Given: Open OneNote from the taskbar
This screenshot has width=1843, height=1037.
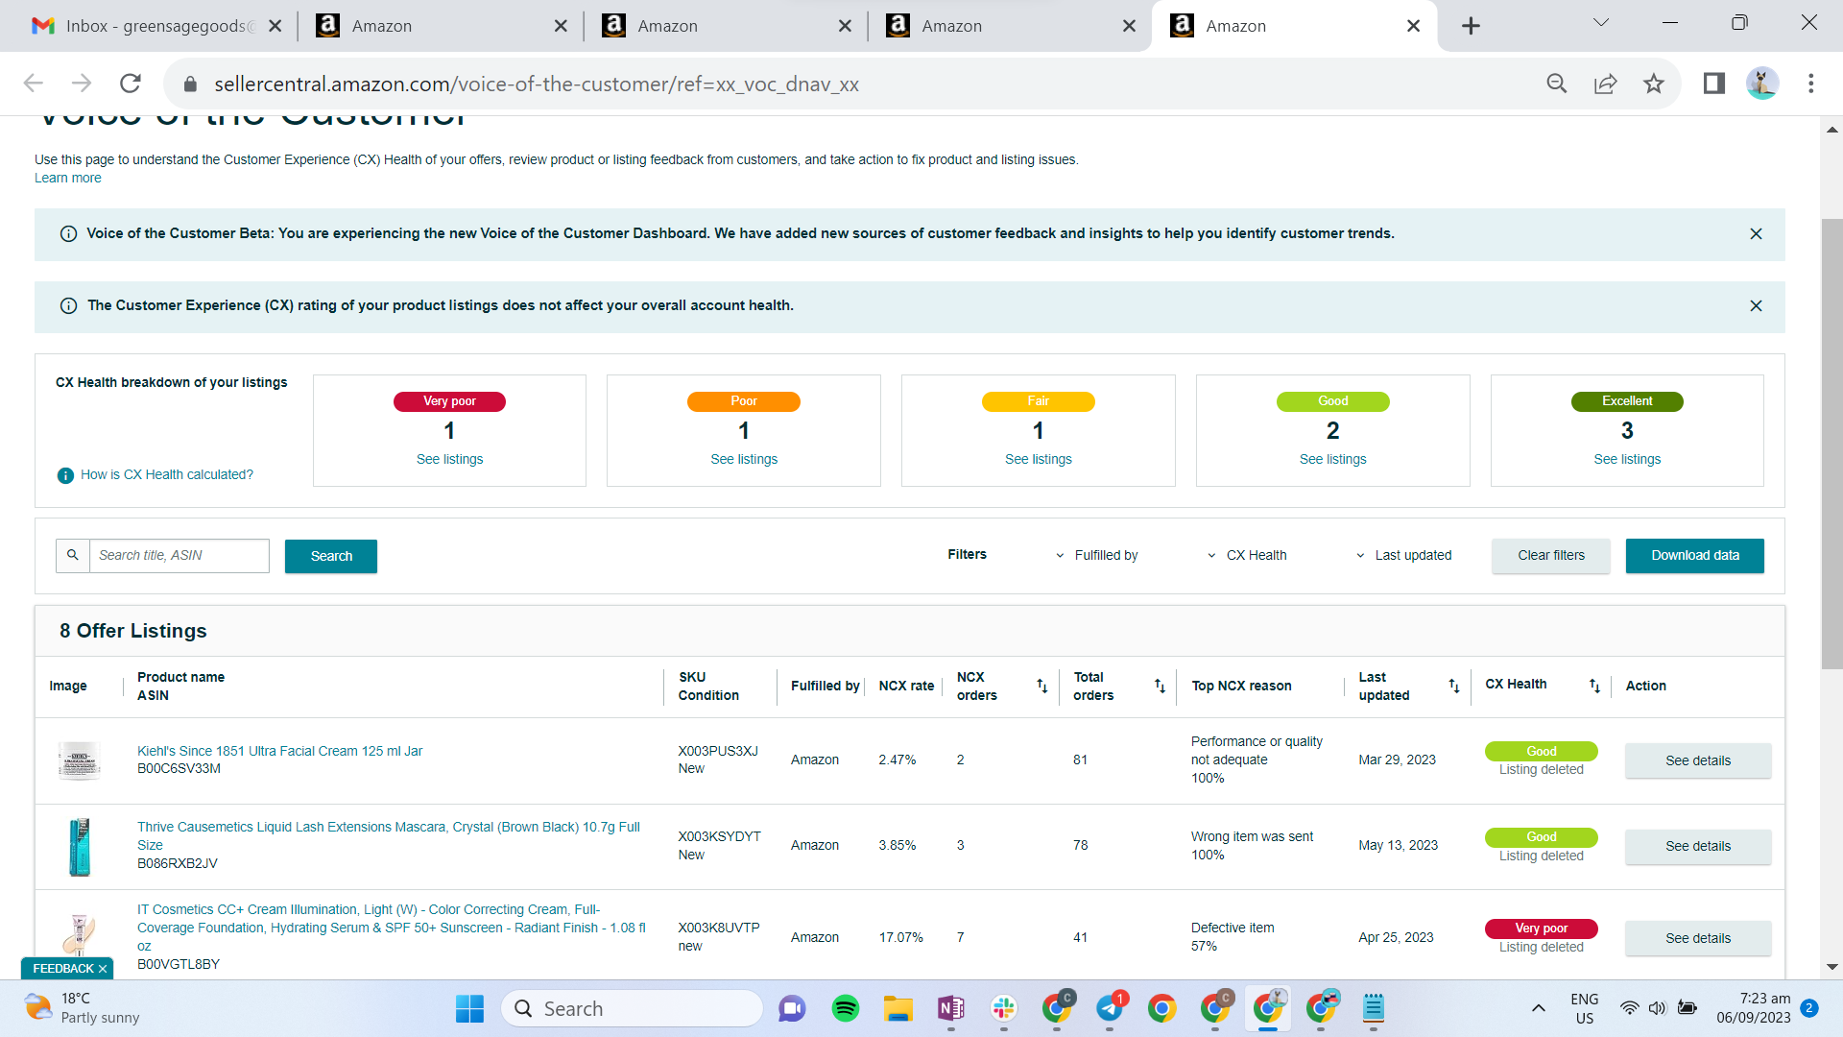Looking at the screenshot, I should click(951, 1008).
